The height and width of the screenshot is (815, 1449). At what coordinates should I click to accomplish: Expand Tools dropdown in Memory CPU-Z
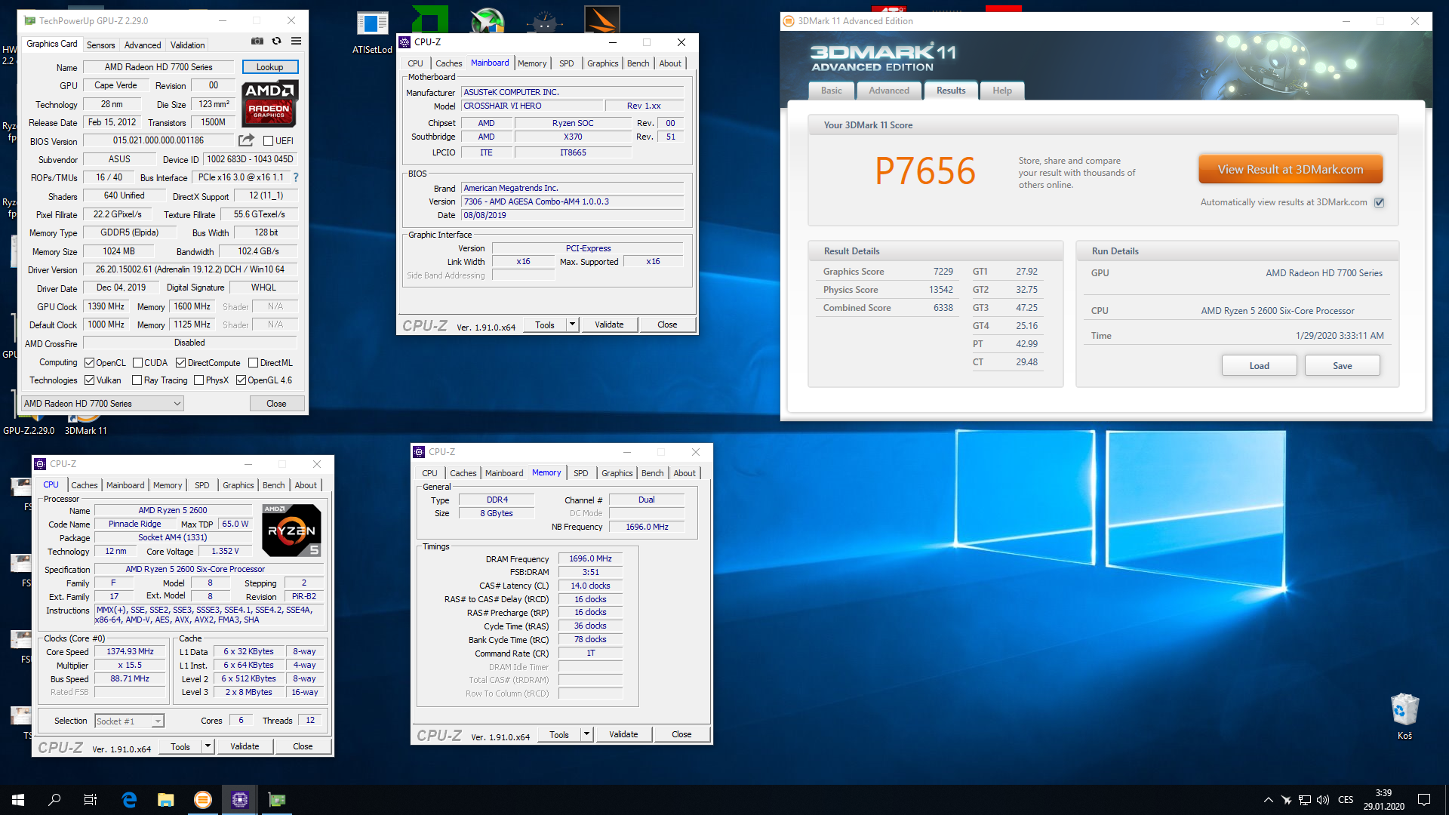(586, 734)
